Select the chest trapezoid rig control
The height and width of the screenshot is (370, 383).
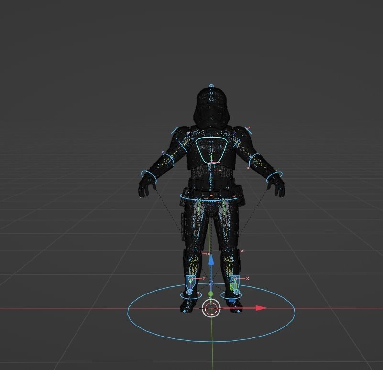click(211, 150)
